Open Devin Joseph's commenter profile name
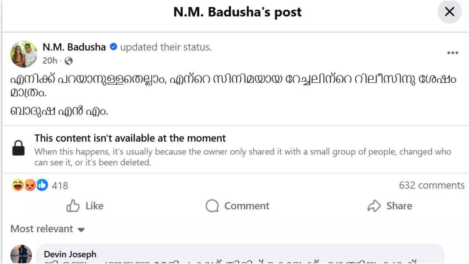This screenshot has width=469, height=264. pos(70,254)
